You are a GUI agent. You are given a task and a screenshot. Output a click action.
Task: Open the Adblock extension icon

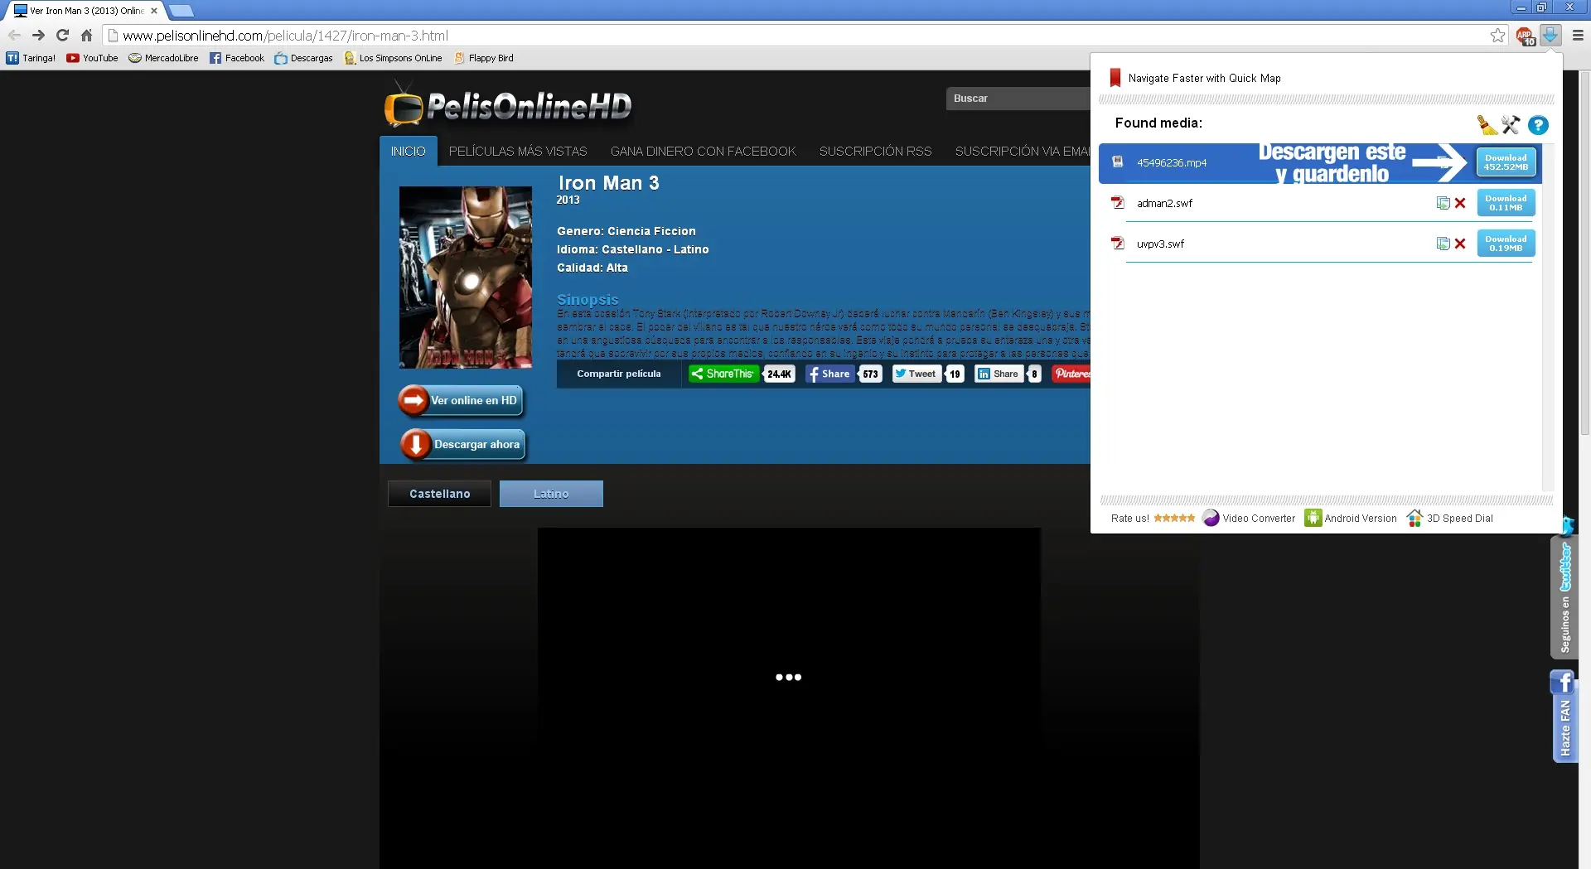coord(1526,36)
